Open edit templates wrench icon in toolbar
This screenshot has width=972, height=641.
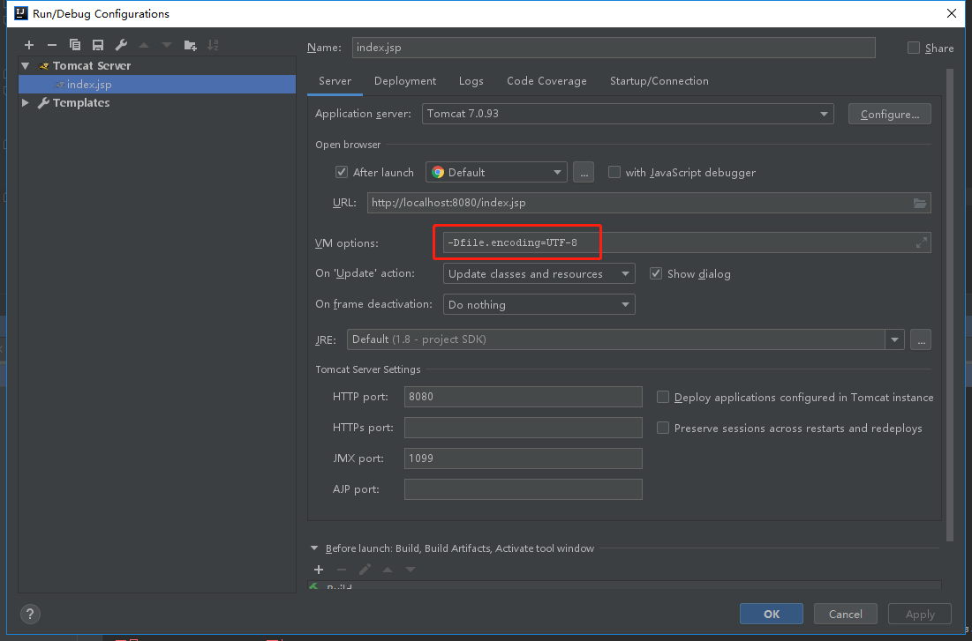pos(121,45)
